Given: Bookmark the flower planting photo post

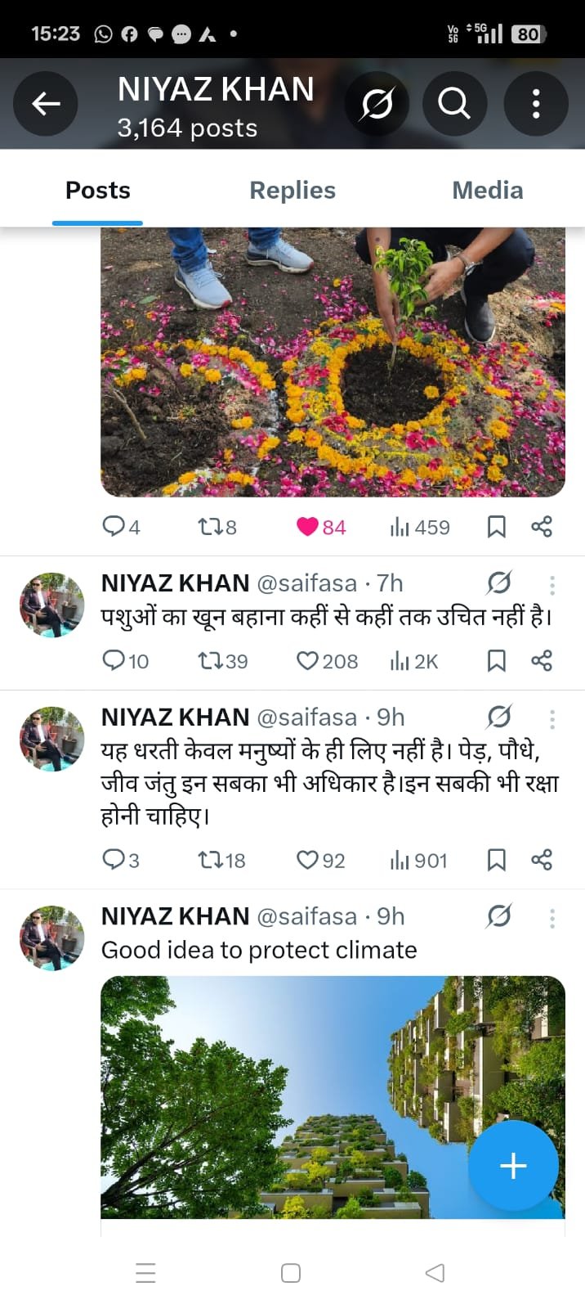Looking at the screenshot, I should coord(497,527).
